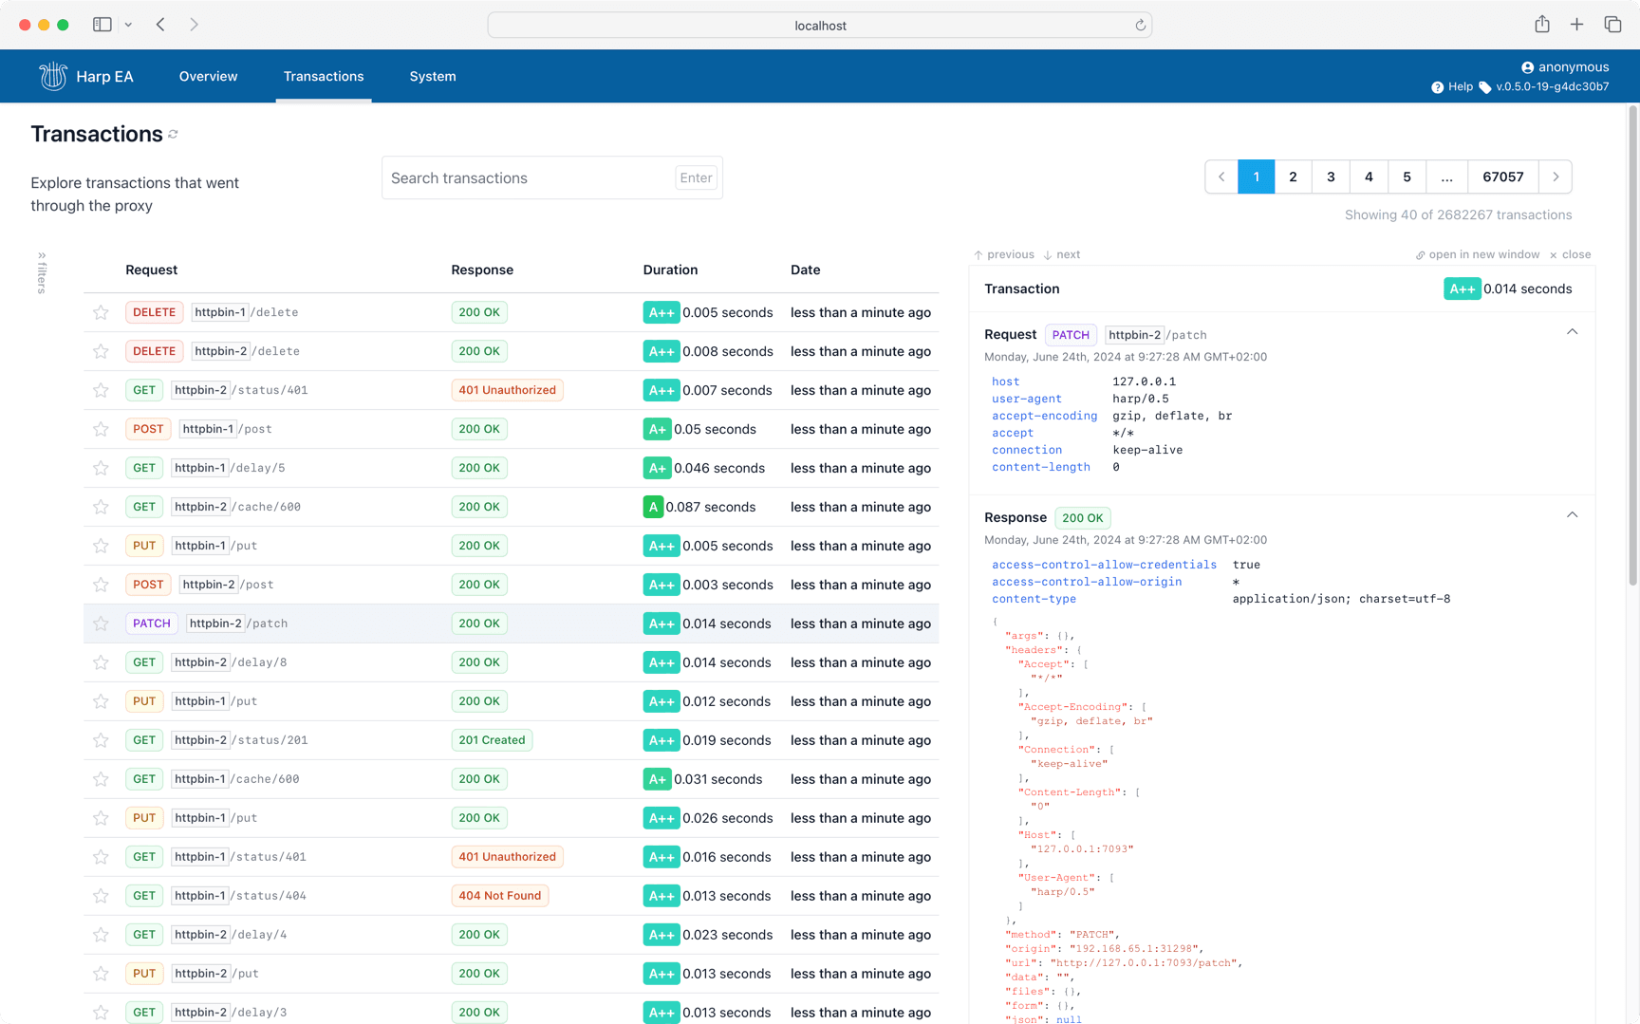This screenshot has height=1024, width=1640.
Task: Click the Harp EA harp logo
Action: coord(53,76)
